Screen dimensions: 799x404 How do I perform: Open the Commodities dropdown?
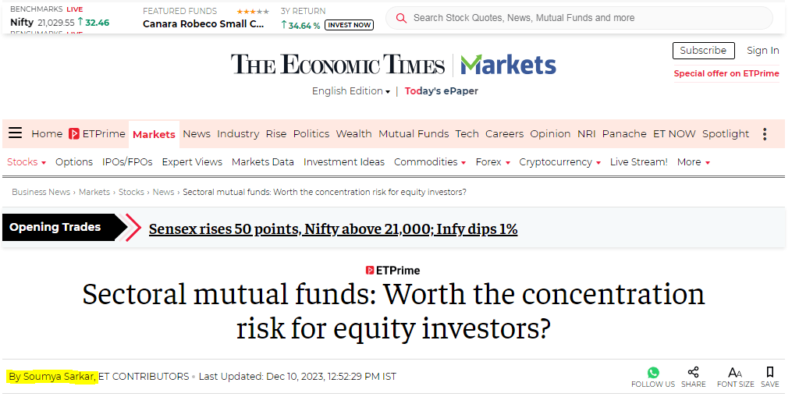pos(429,162)
